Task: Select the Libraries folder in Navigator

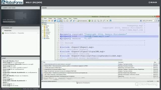Action: pos(48,34)
